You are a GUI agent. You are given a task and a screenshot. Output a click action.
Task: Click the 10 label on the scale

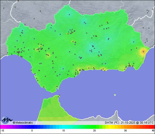point(64,131)
